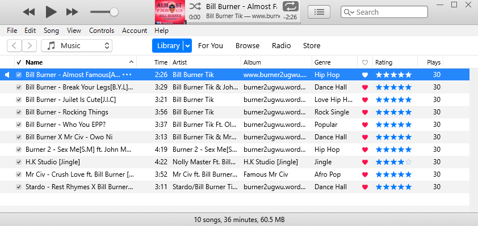Toggle the love heart on Who You EPP?

(365, 125)
